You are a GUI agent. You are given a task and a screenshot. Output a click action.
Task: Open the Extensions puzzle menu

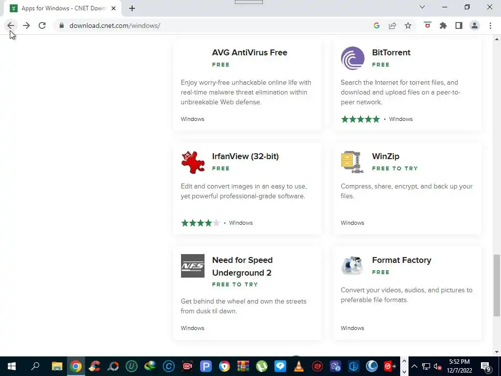[x=443, y=25]
